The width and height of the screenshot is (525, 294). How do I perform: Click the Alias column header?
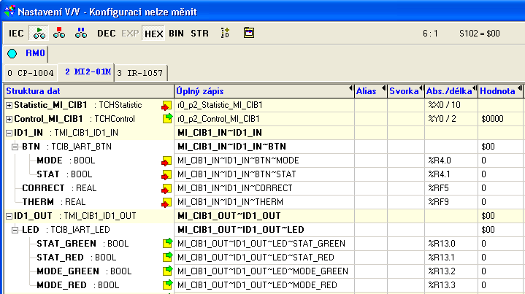tap(371, 91)
